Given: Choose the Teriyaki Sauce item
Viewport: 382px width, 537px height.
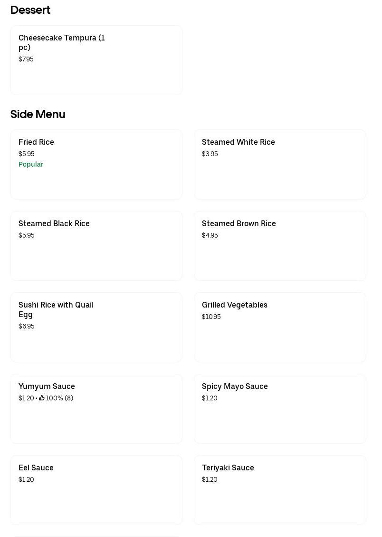Looking at the screenshot, I should click(x=280, y=490).
